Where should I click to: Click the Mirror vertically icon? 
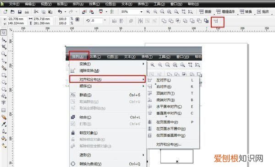[x=121, y=21]
